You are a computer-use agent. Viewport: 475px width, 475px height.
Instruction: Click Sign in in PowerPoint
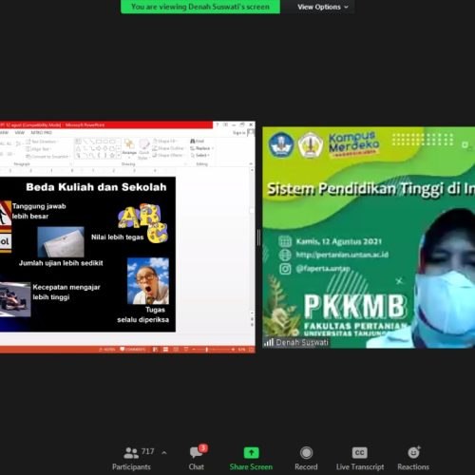238,133
